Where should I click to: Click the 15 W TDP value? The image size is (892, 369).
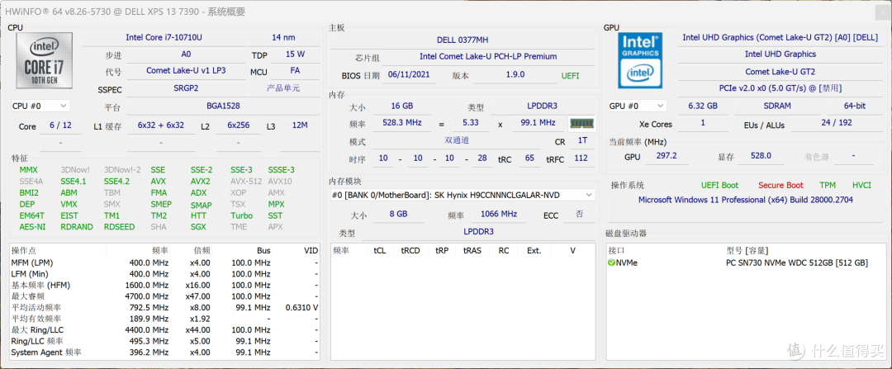pos(295,54)
